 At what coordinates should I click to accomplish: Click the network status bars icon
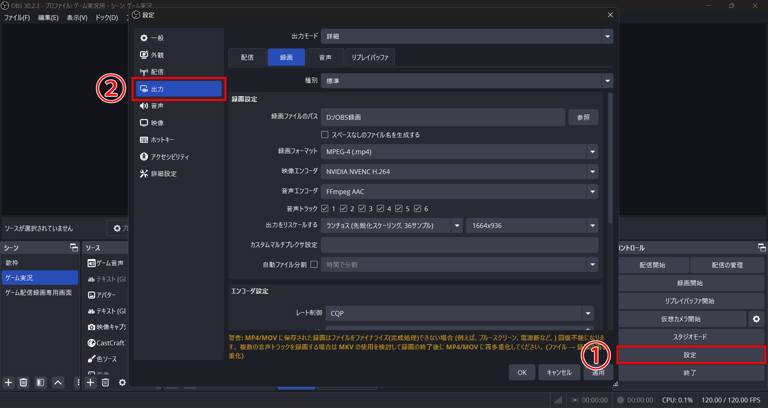tap(558, 400)
